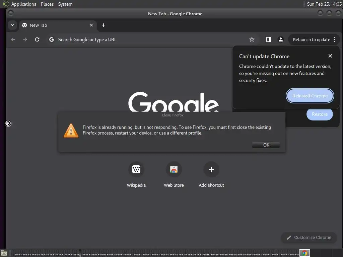
Task: Click the Chrome favicon on the New Tab tab
Action: (24, 25)
